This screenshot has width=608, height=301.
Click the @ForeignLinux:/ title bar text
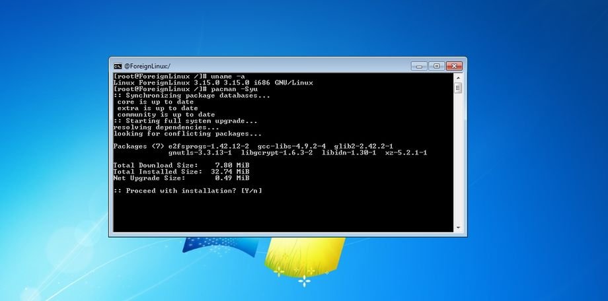[147, 66]
